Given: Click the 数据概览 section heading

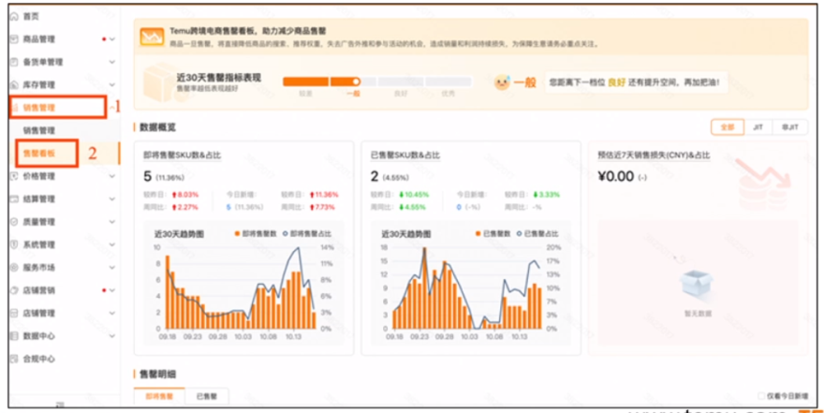Looking at the screenshot, I should [x=157, y=127].
